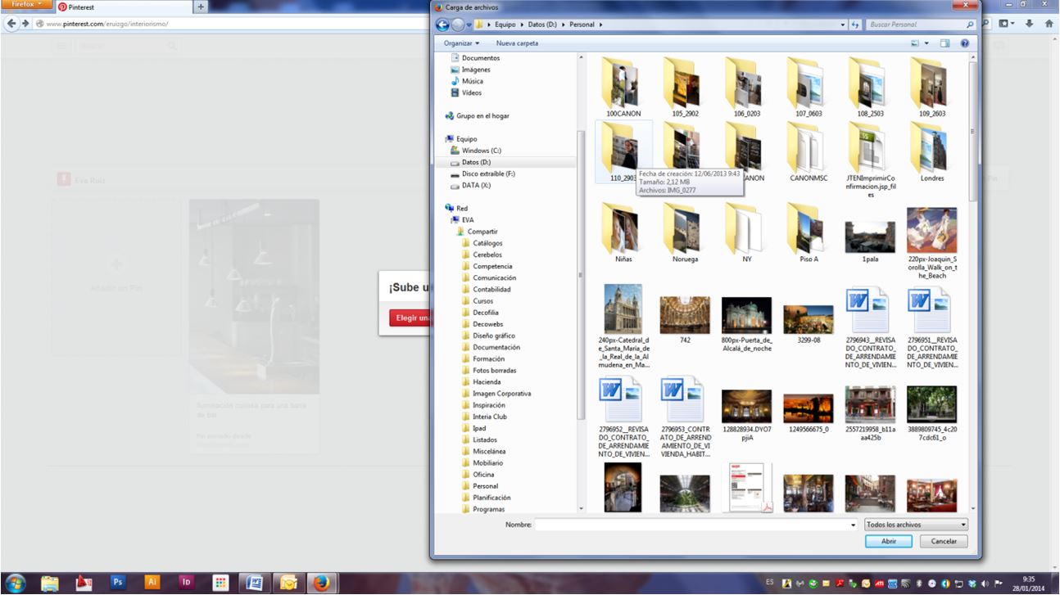
Task: Select the 1pala image thumbnail
Action: (870, 237)
